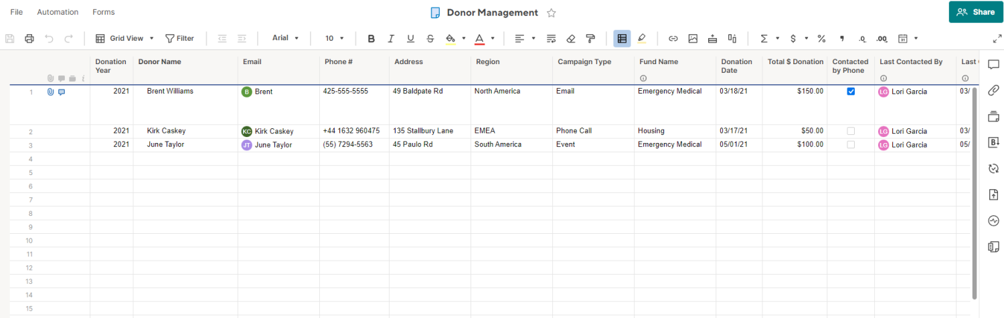The width and height of the screenshot is (1004, 318).
Task: Open the Forms menu
Action: 104,12
